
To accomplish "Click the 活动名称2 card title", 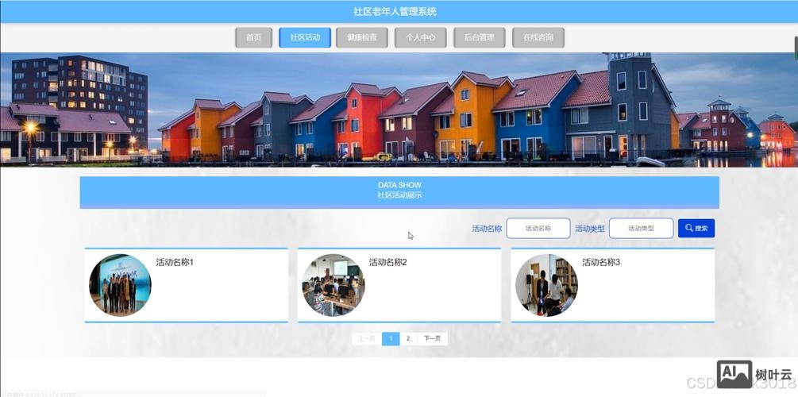I will pyautogui.click(x=387, y=263).
